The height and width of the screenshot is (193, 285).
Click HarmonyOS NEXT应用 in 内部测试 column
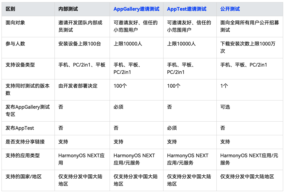[81, 159]
